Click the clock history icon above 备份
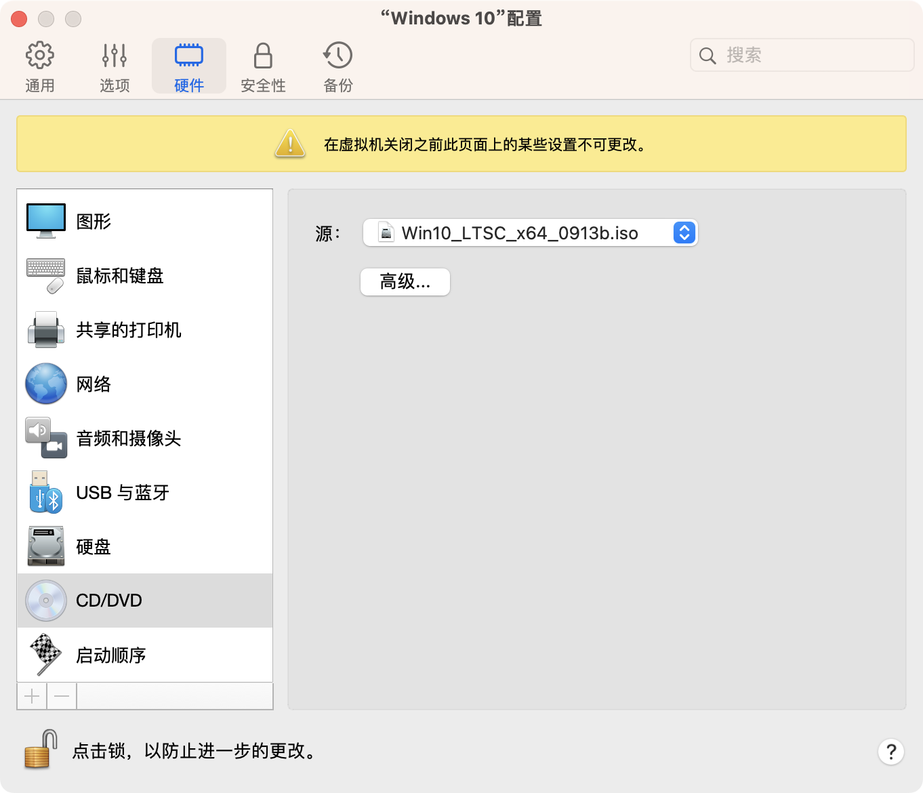The image size is (923, 793). pyautogui.click(x=337, y=56)
